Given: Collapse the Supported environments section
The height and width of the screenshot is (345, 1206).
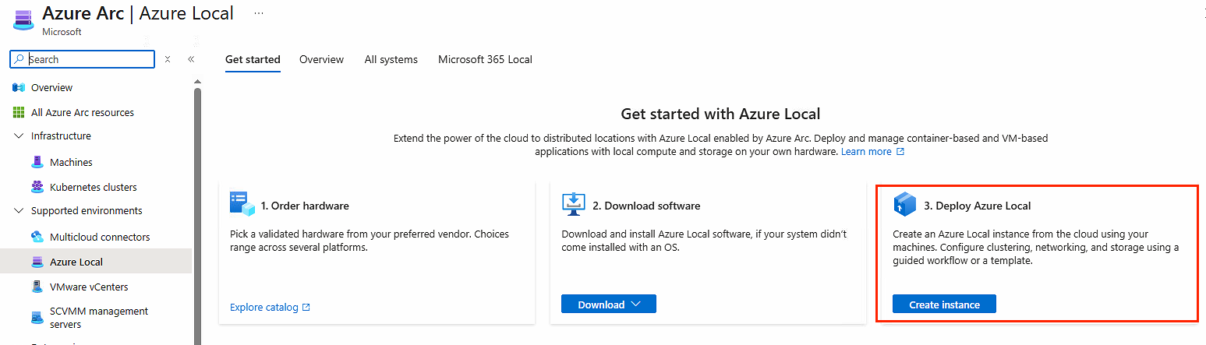Looking at the screenshot, I should coord(19,211).
